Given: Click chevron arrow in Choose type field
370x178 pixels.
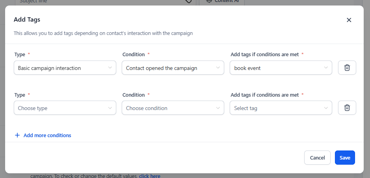Looking at the screenshot, I should point(110,108).
